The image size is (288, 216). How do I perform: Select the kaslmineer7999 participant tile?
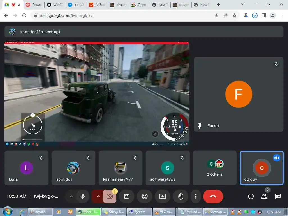120,168
